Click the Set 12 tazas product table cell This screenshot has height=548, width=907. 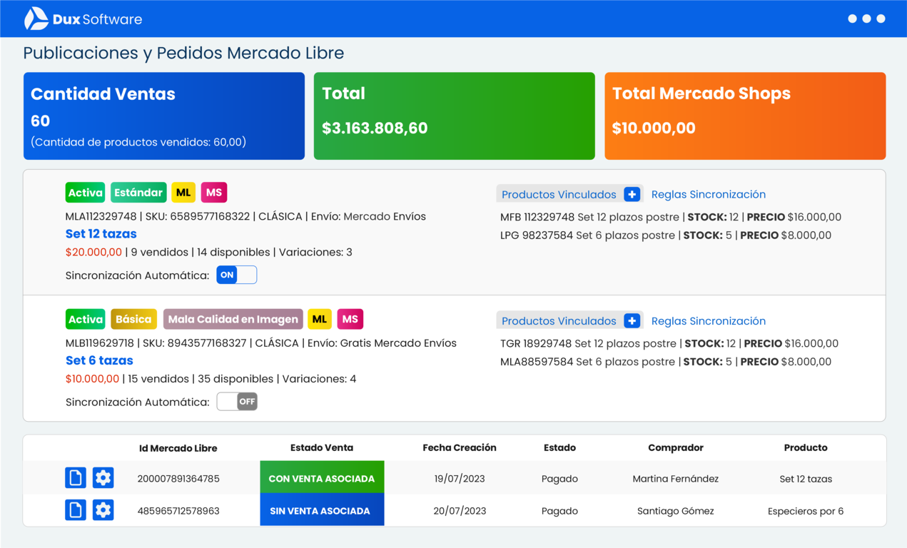coord(806,479)
